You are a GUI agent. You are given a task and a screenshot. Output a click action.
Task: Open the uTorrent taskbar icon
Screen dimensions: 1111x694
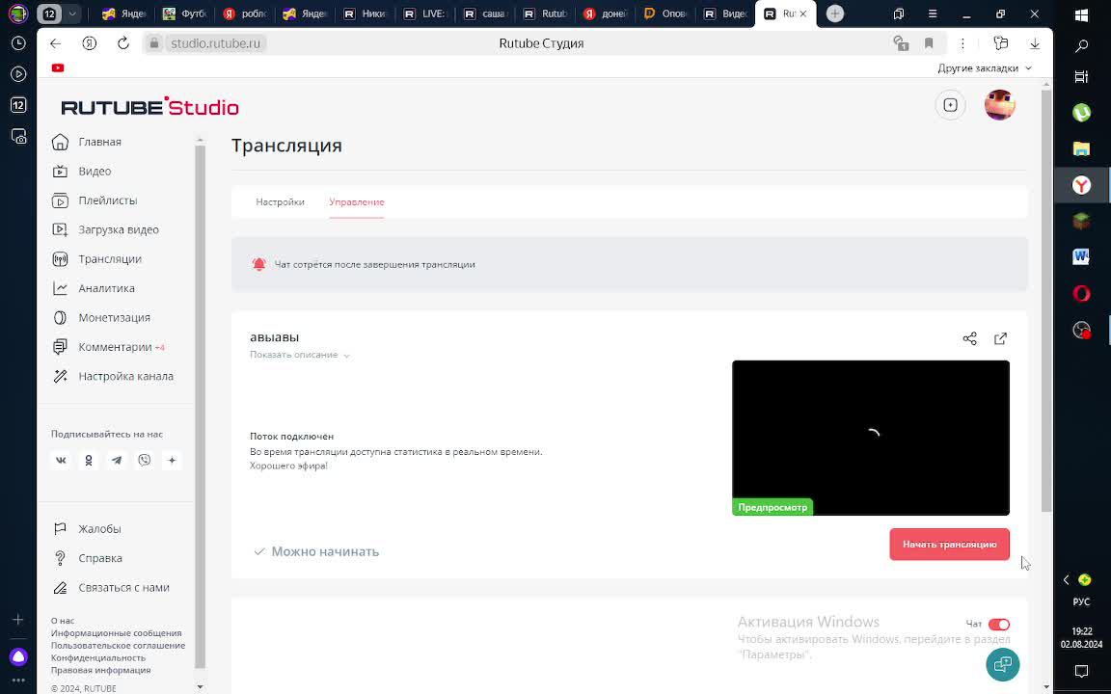point(1081,112)
